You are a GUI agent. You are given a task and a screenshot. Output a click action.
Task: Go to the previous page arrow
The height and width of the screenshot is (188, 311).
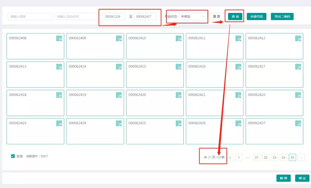point(230,157)
